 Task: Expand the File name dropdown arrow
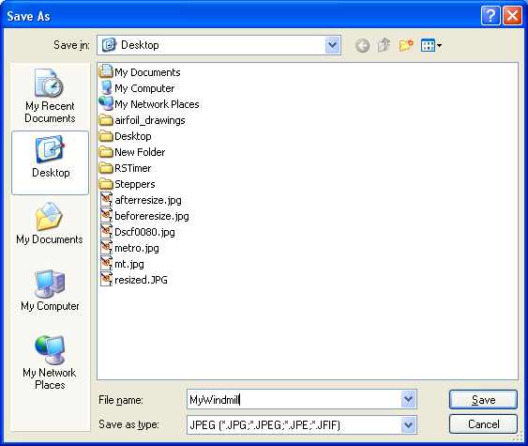408,399
